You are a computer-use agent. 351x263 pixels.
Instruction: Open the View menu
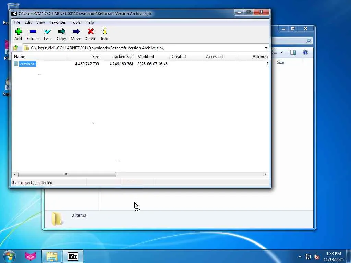pos(40,22)
